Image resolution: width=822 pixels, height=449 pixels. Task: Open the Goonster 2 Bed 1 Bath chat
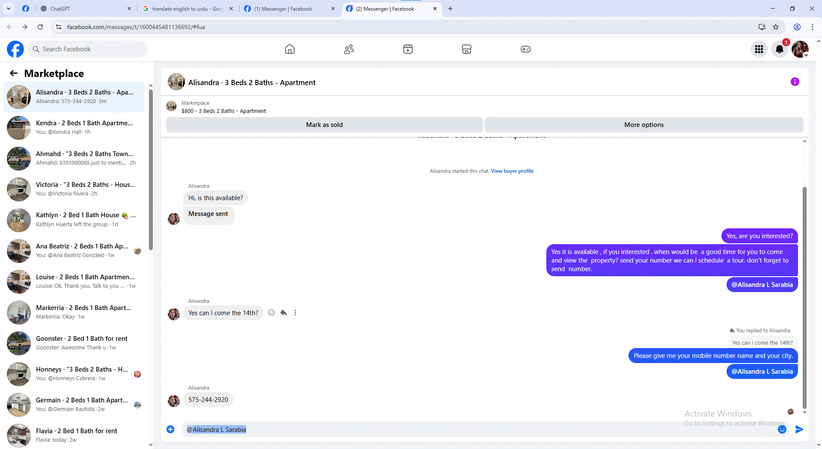pyautogui.click(x=74, y=343)
